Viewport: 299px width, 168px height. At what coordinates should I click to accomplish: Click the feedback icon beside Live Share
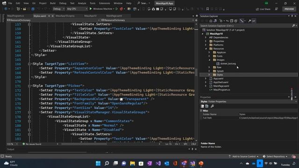click(276, 9)
